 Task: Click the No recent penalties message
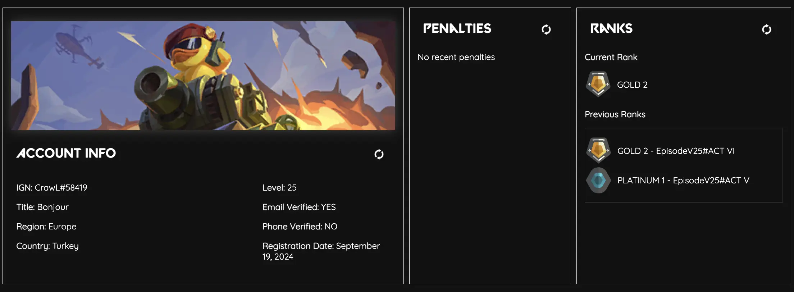click(456, 57)
